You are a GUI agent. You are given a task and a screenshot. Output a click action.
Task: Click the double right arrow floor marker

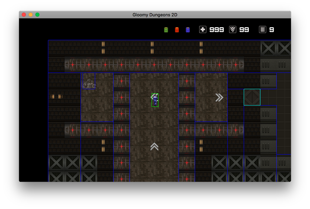pos(219,97)
